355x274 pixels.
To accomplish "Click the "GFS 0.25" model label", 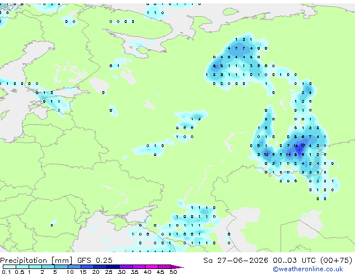I will (95, 261).
